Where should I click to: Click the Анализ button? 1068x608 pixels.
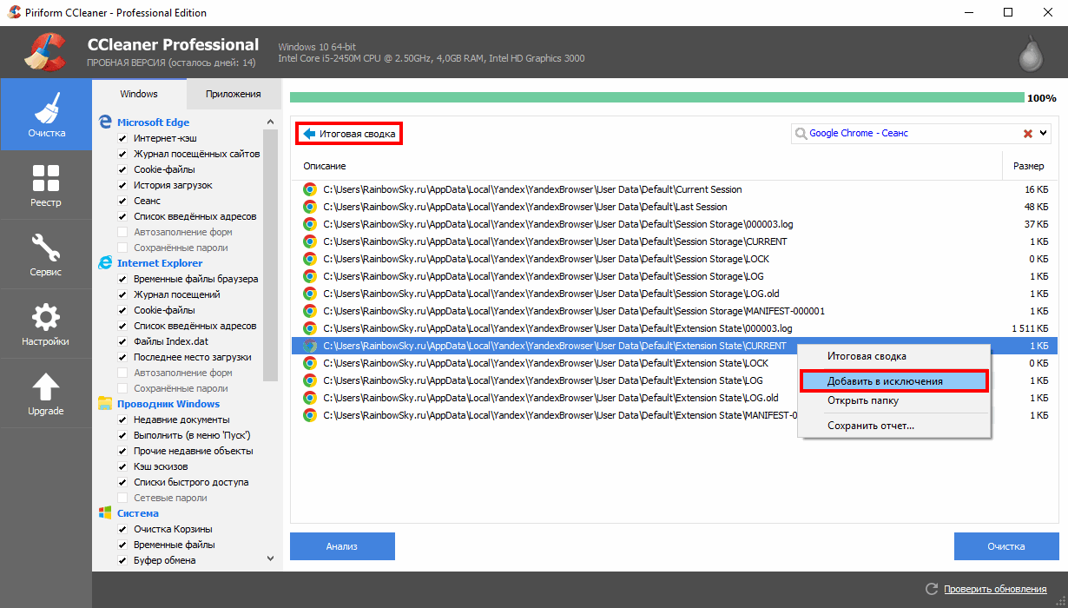tap(342, 546)
